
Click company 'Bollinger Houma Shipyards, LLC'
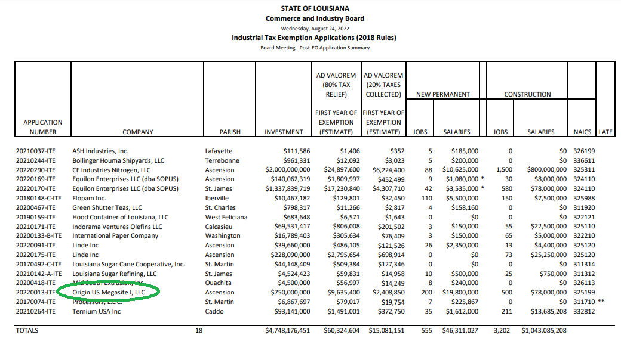pos(118,160)
